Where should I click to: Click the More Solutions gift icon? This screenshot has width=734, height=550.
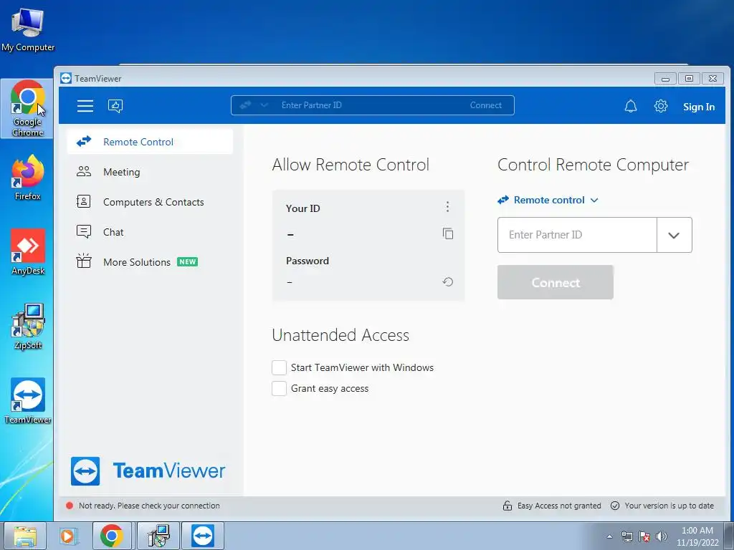(x=84, y=261)
